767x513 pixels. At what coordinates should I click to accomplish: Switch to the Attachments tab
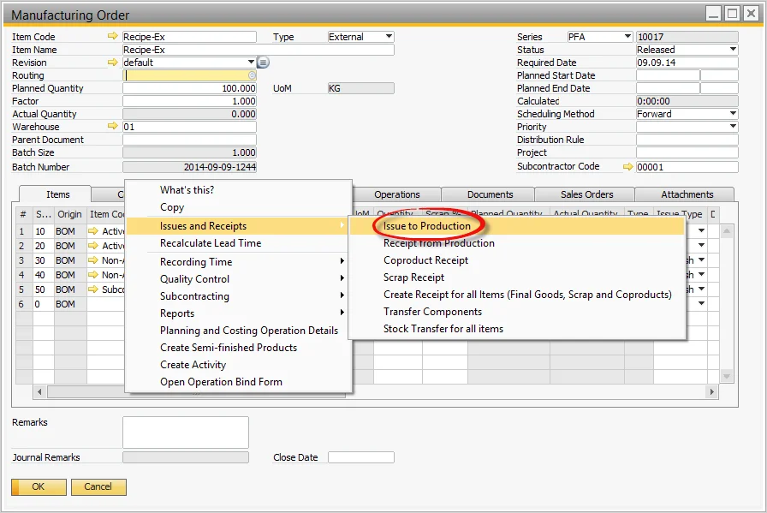click(x=687, y=194)
